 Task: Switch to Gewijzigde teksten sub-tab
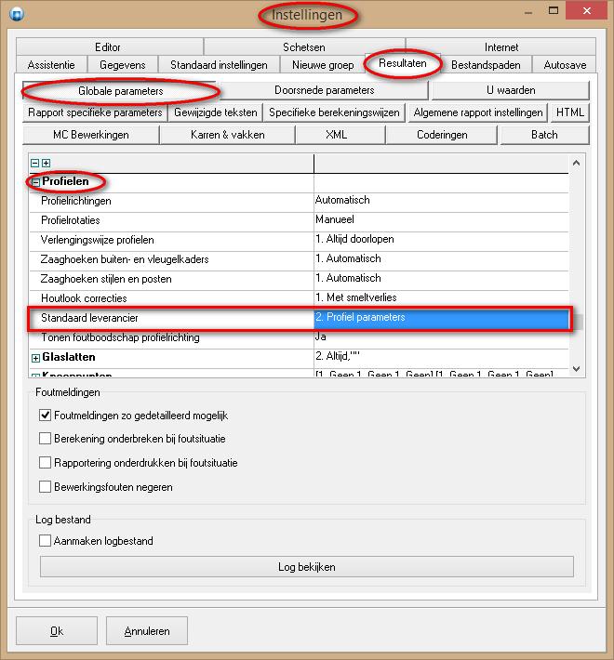[x=216, y=112]
